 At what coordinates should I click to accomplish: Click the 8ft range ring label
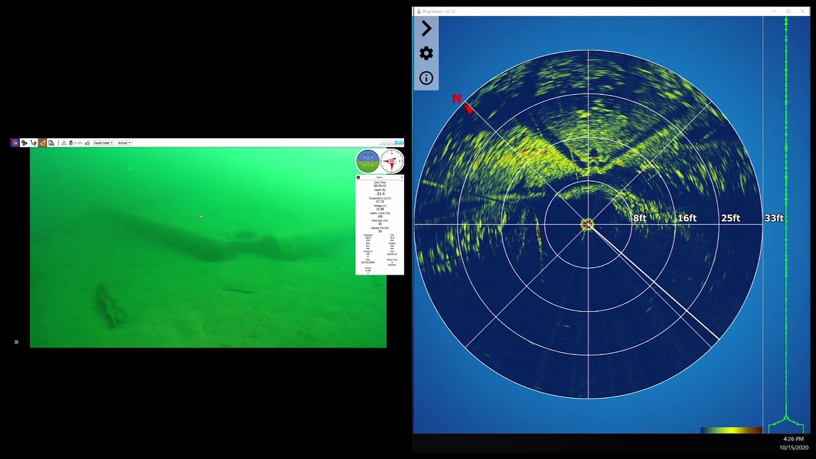[x=639, y=218]
